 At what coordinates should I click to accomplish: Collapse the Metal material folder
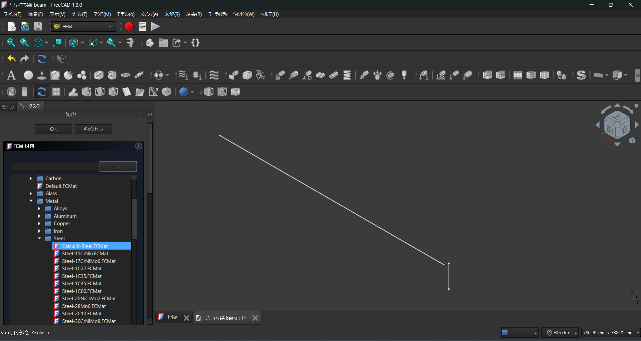tap(31, 201)
